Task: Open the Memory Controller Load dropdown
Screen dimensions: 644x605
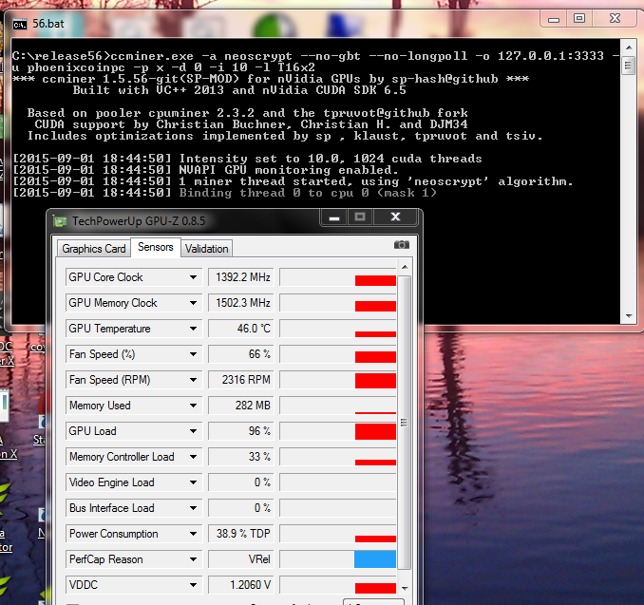Action: 193,457
